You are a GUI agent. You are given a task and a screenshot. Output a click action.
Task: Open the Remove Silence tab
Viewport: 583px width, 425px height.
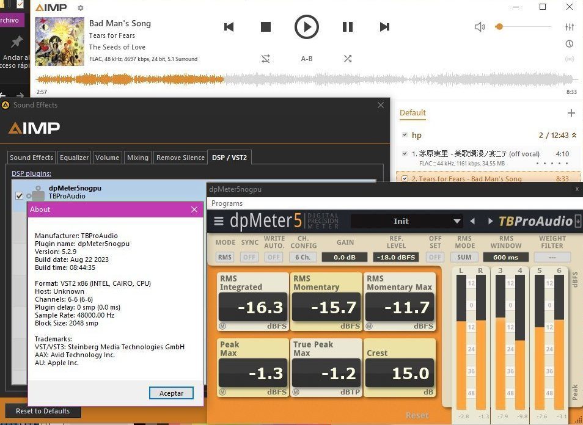pyautogui.click(x=180, y=158)
